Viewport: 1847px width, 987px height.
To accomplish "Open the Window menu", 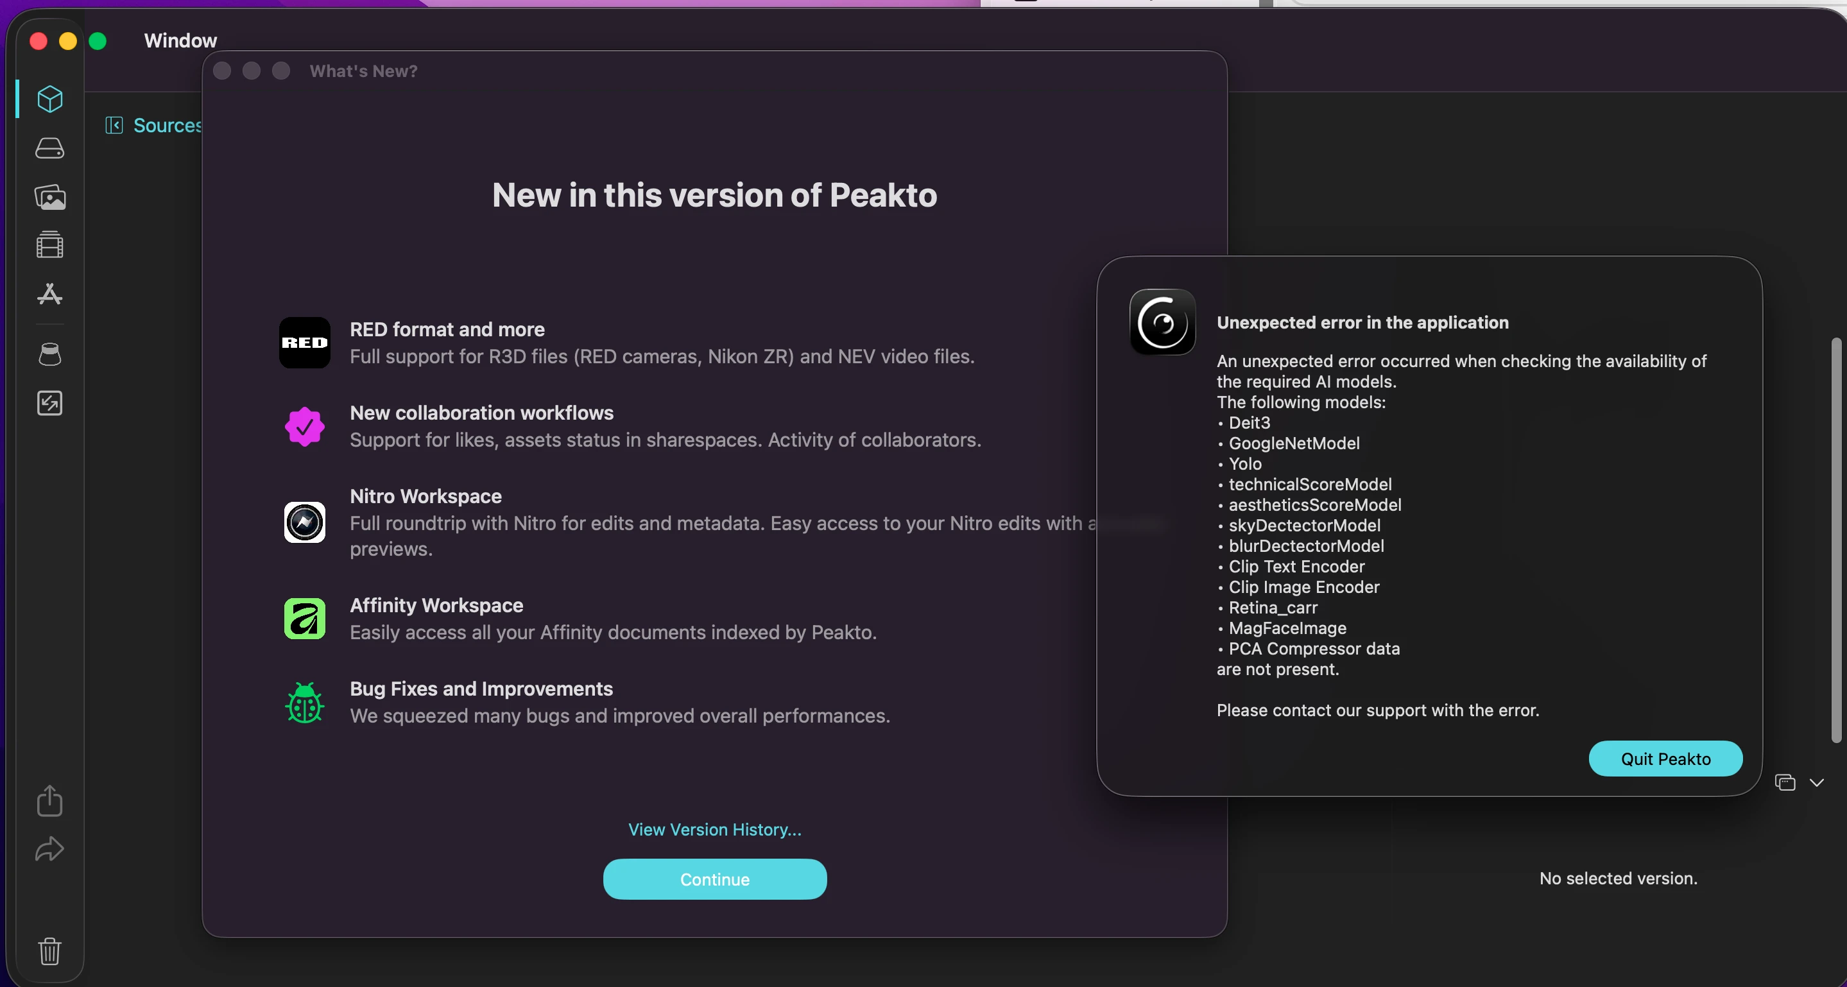I will (180, 41).
